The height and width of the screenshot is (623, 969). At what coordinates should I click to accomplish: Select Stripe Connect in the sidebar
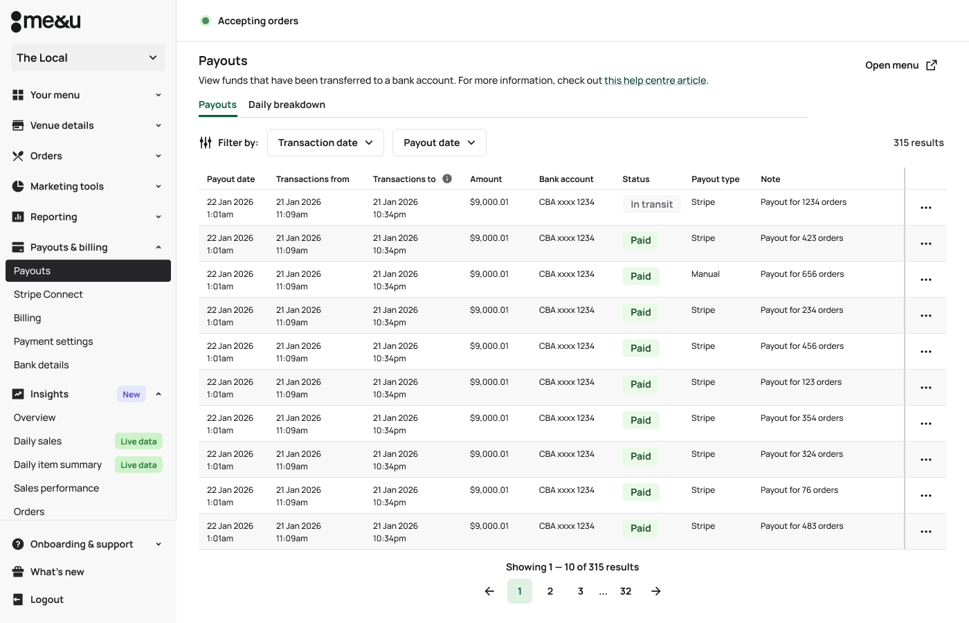tap(48, 294)
